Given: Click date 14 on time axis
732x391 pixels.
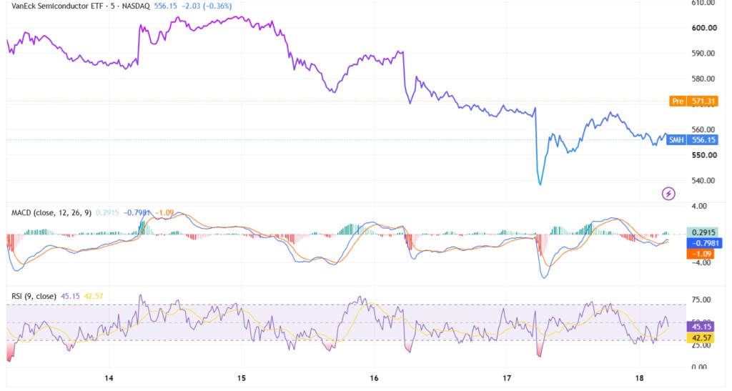Looking at the screenshot, I should (x=109, y=378).
